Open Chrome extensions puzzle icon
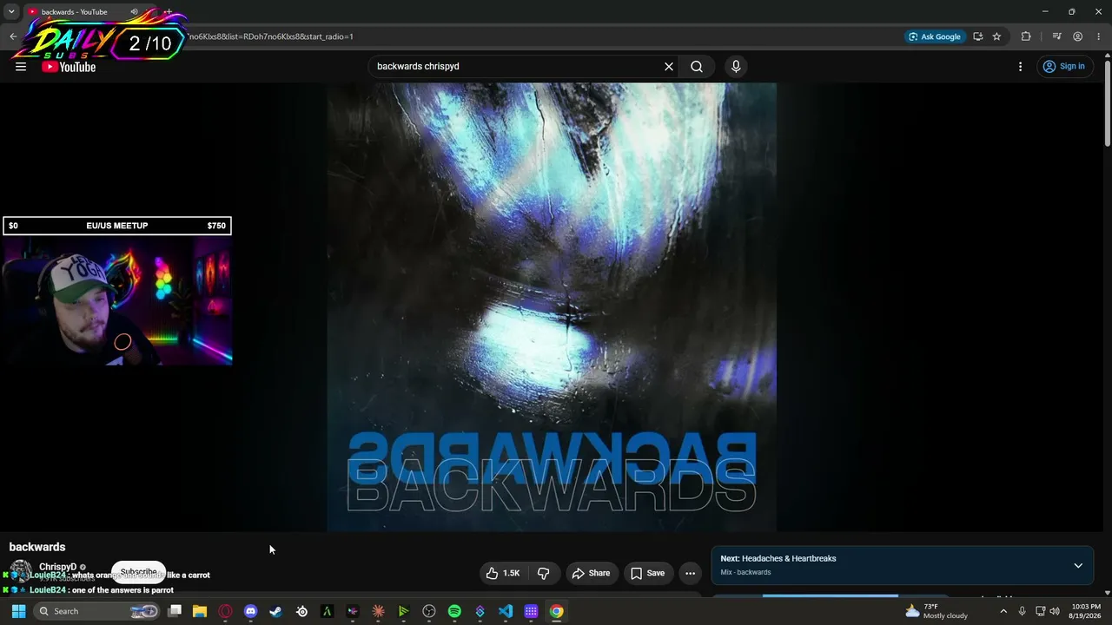This screenshot has width=1112, height=625. pos(1026,36)
